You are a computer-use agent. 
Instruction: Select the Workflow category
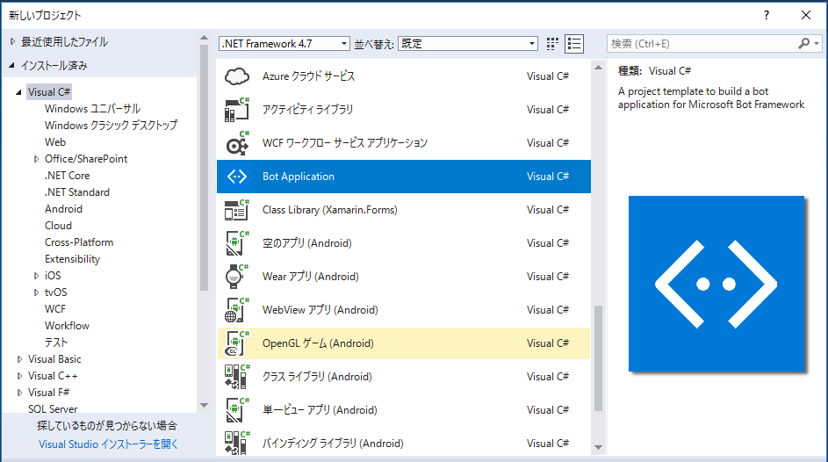pyautogui.click(x=67, y=326)
